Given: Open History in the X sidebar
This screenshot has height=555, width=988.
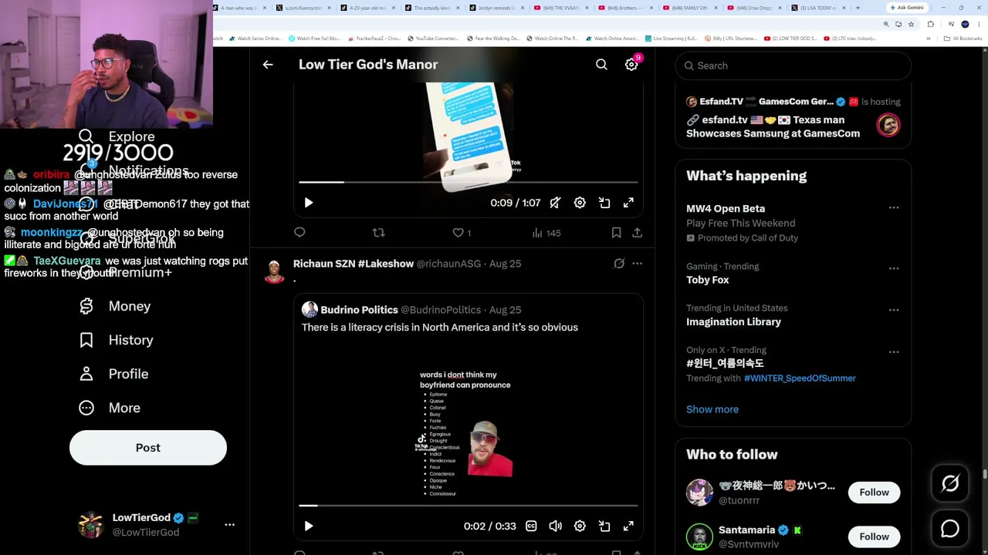Looking at the screenshot, I should [116, 340].
